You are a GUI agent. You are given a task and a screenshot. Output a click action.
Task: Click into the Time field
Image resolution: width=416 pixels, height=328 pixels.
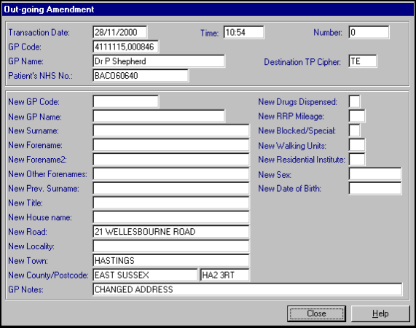243,32
